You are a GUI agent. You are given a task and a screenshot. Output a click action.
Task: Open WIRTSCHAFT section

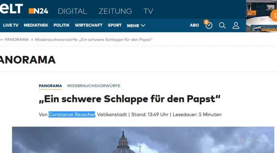[x=88, y=25]
